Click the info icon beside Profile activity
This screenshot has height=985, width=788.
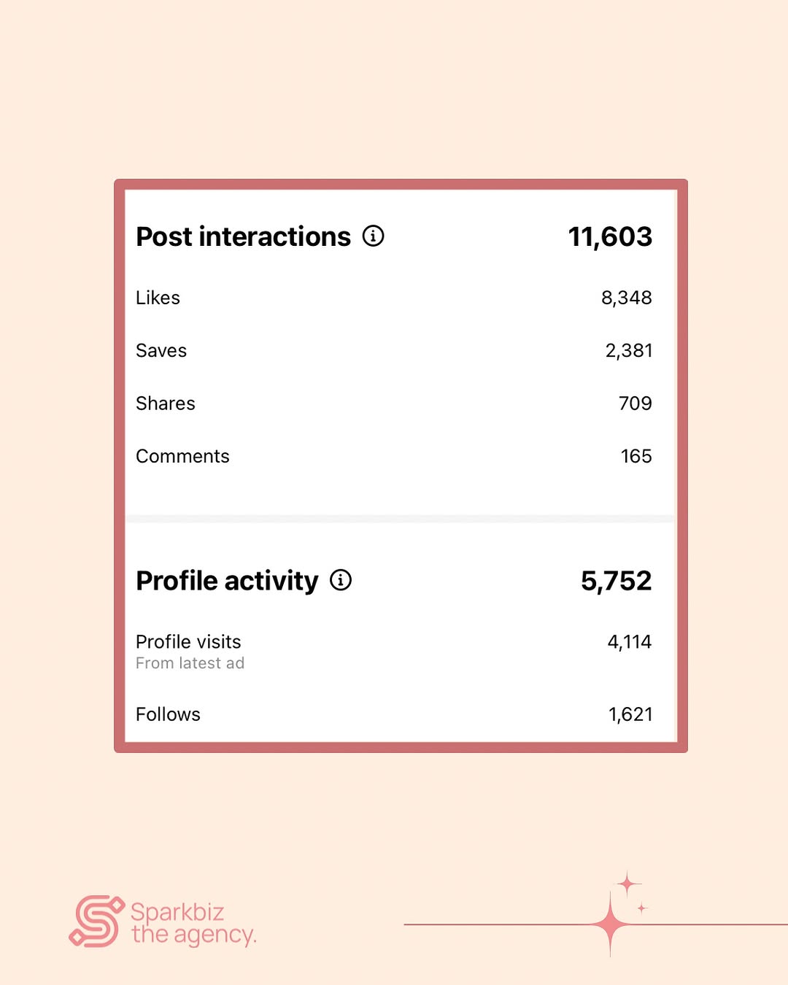pyautogui.click(x=341, y=580)
